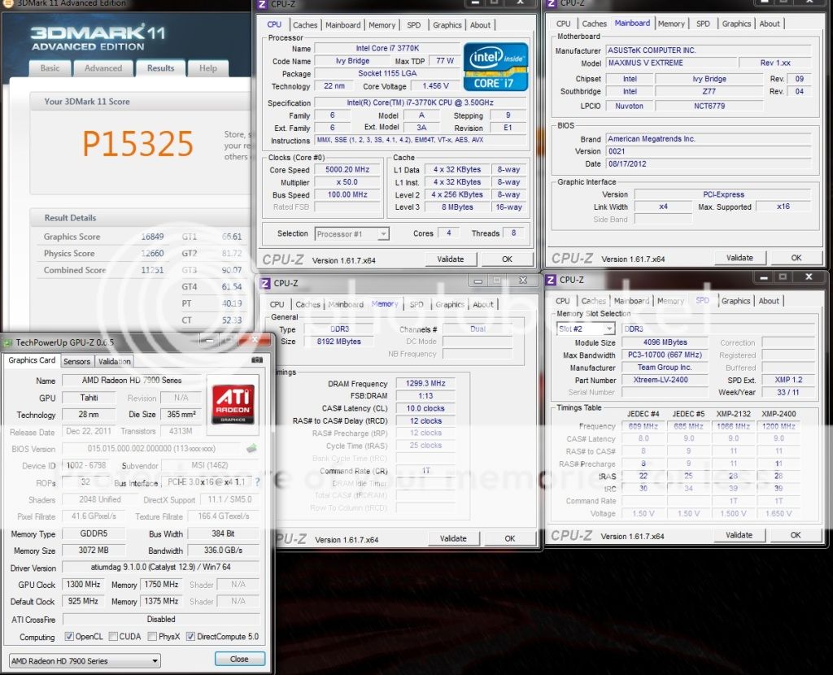Open the Processor #1 selection dropdown
Viewport: 833px width, 675px height.
tap(352, 233)
